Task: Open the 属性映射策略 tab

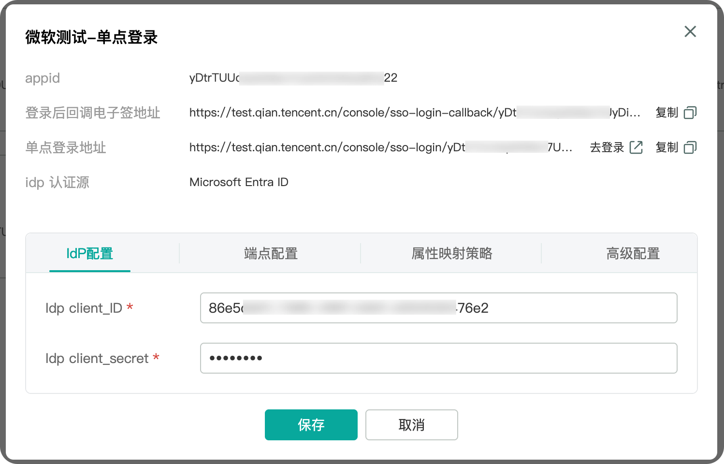Action: (451, 253)
